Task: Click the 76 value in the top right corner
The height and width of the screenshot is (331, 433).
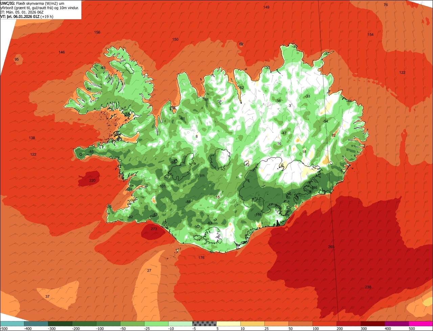Action: (386, 4)
